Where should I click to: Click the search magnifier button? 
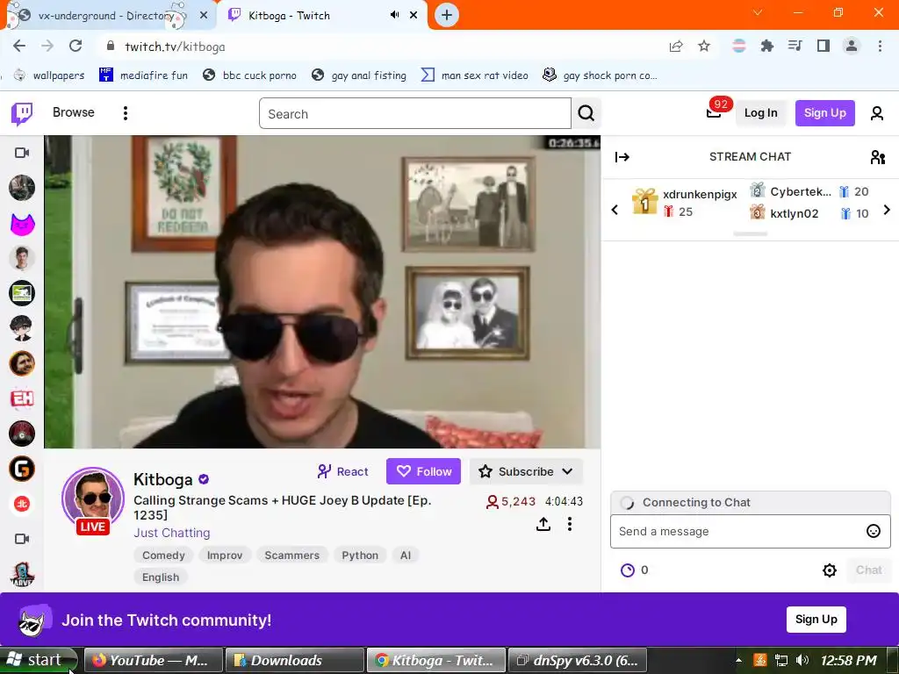point(586,113)
